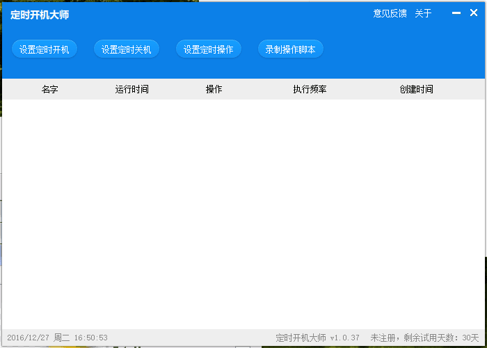The height and width of the screenshot is (348, 487).
Task: Open the 设置定时关机 dialog
Action: click(x=127, y=49)
